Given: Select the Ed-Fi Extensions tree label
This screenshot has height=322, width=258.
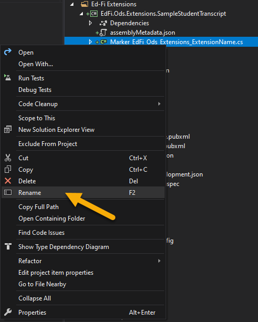Looking at the screenshot, I should coord(114,4).
